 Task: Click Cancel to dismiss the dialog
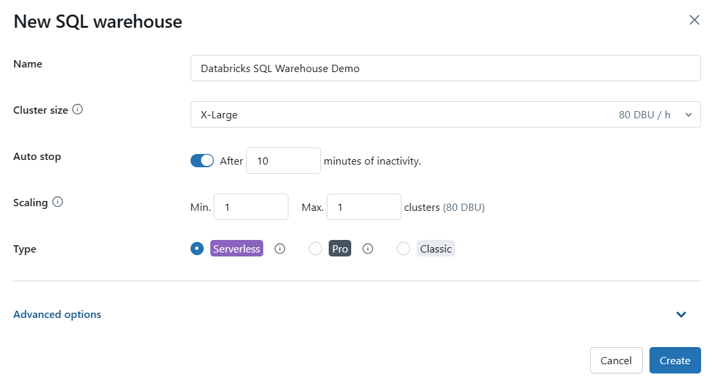pos(616,360)
